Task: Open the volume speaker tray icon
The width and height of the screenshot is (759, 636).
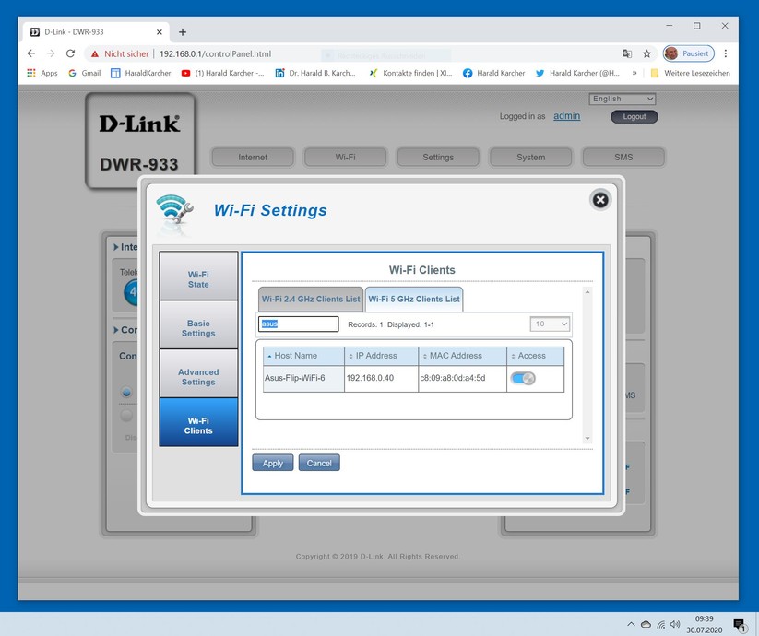Action: coord(675,624)
